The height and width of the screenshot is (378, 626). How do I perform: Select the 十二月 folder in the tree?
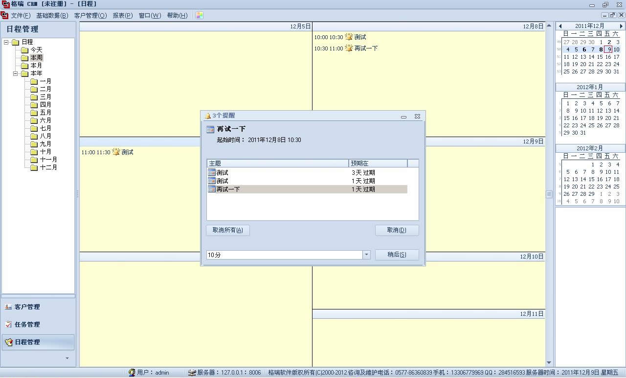pyautogui.click(x=48, y=167)
